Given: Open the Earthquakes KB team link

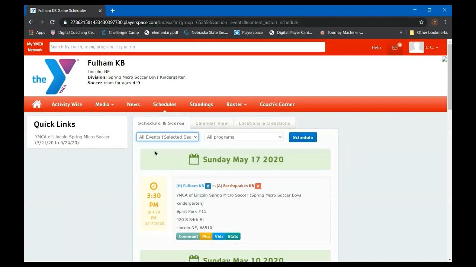Looking at the screenshot, I should point(235,186).
